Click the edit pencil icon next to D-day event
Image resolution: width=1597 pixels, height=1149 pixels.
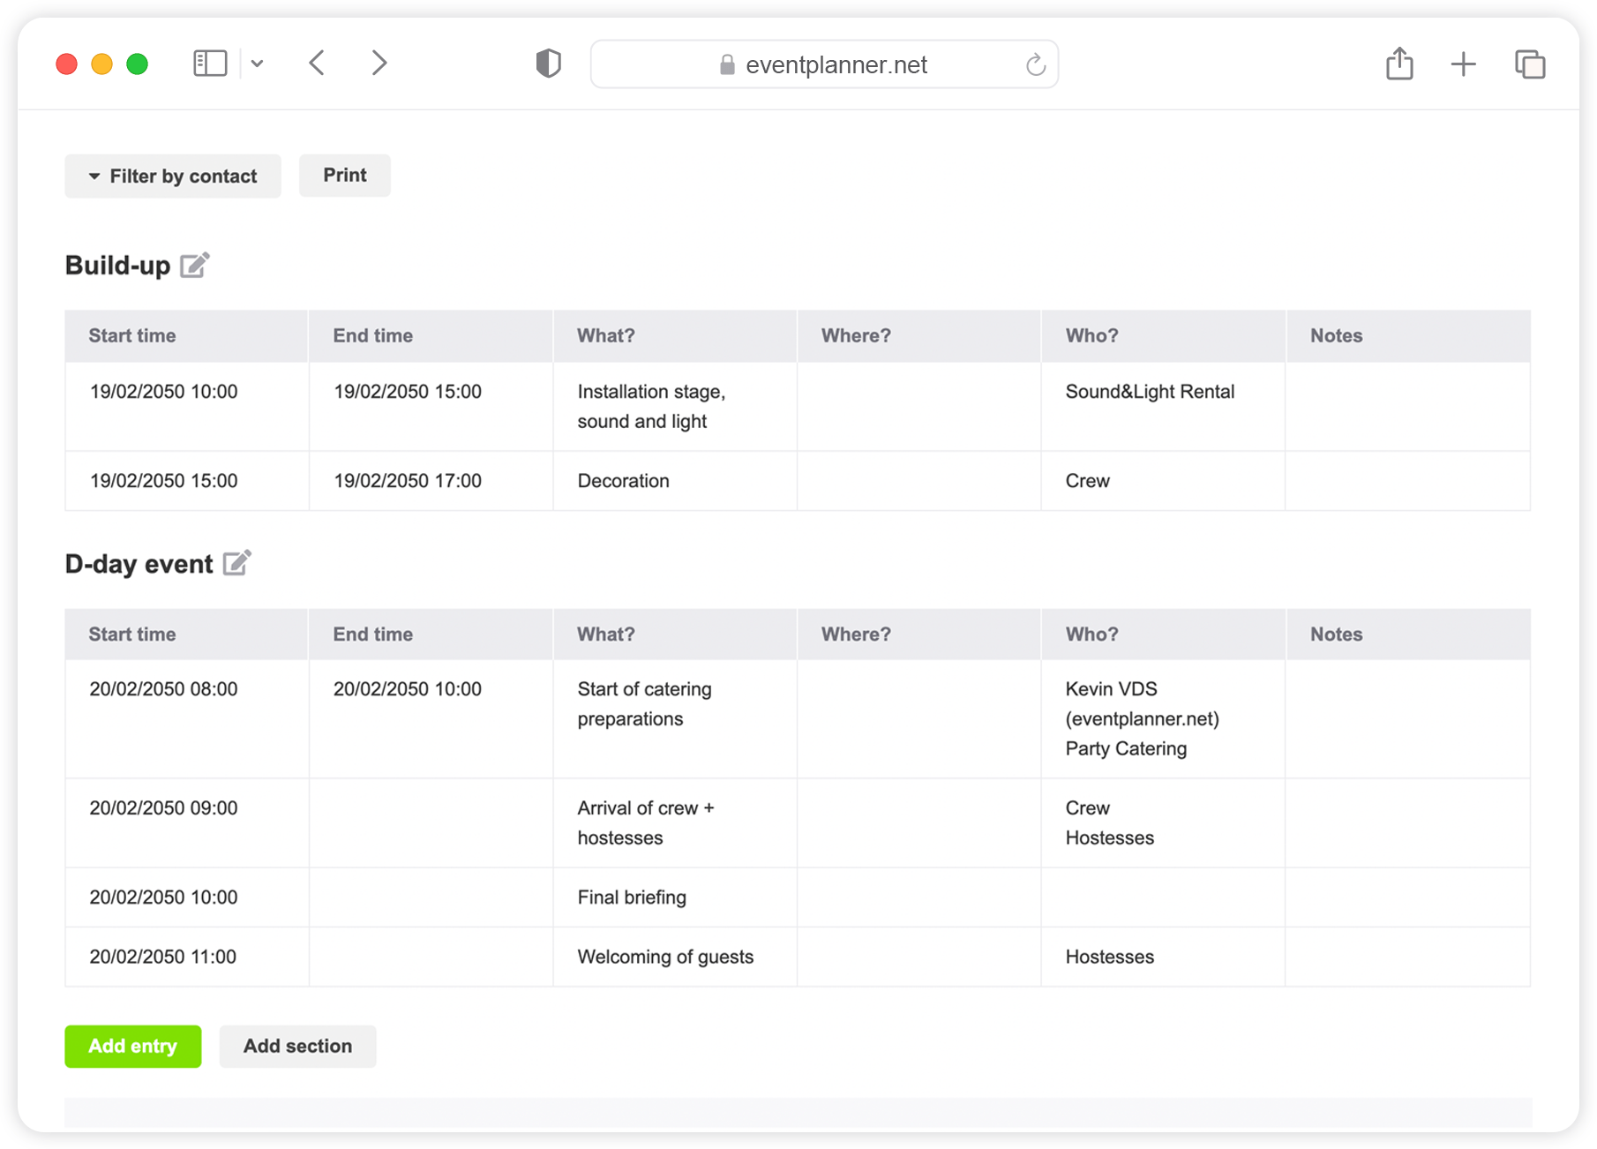(x=236, y=563)
